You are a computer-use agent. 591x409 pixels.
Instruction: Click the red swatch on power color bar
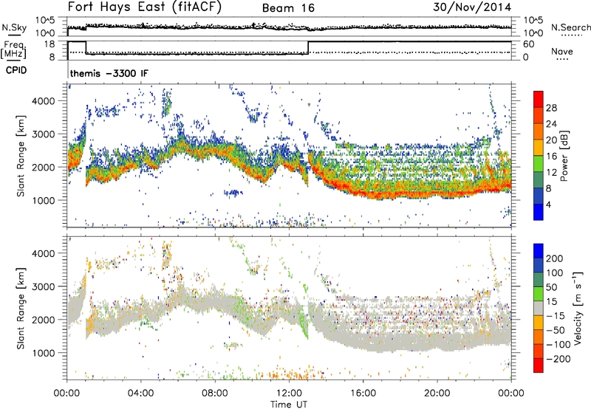(539, 100)
